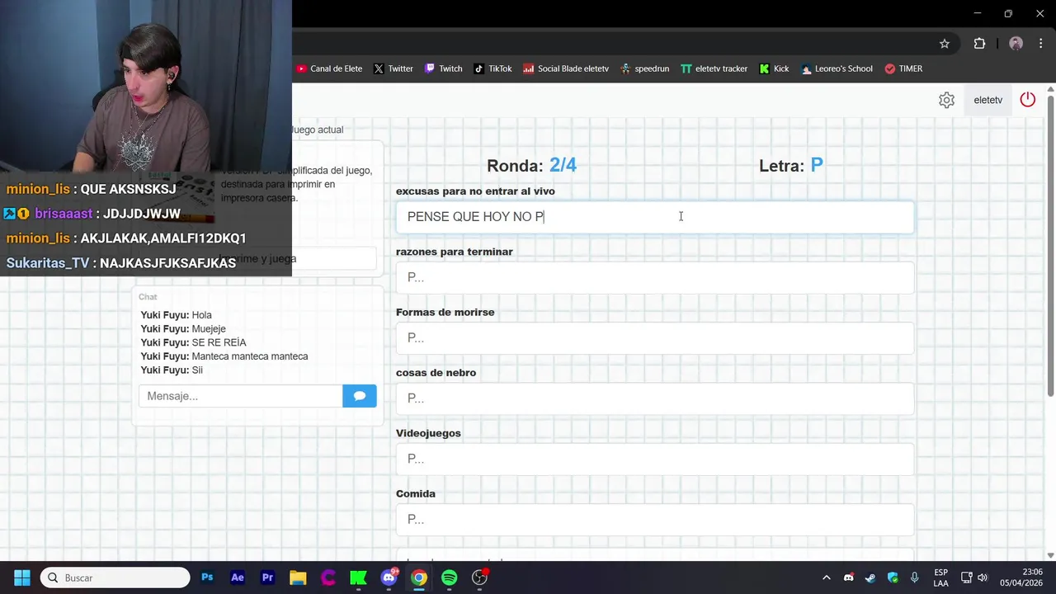Focus the Videojuegos answer field

pos(655,459)
